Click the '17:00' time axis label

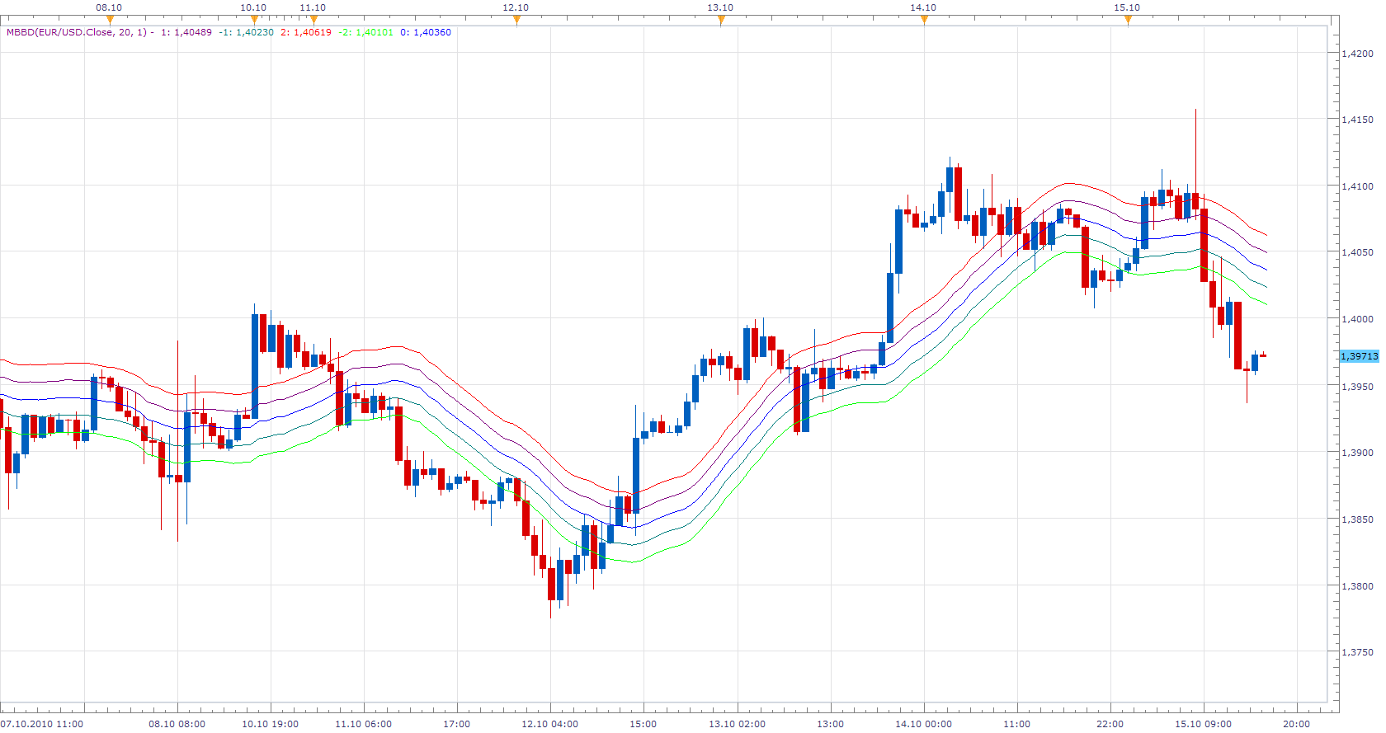tap(457, 724)
